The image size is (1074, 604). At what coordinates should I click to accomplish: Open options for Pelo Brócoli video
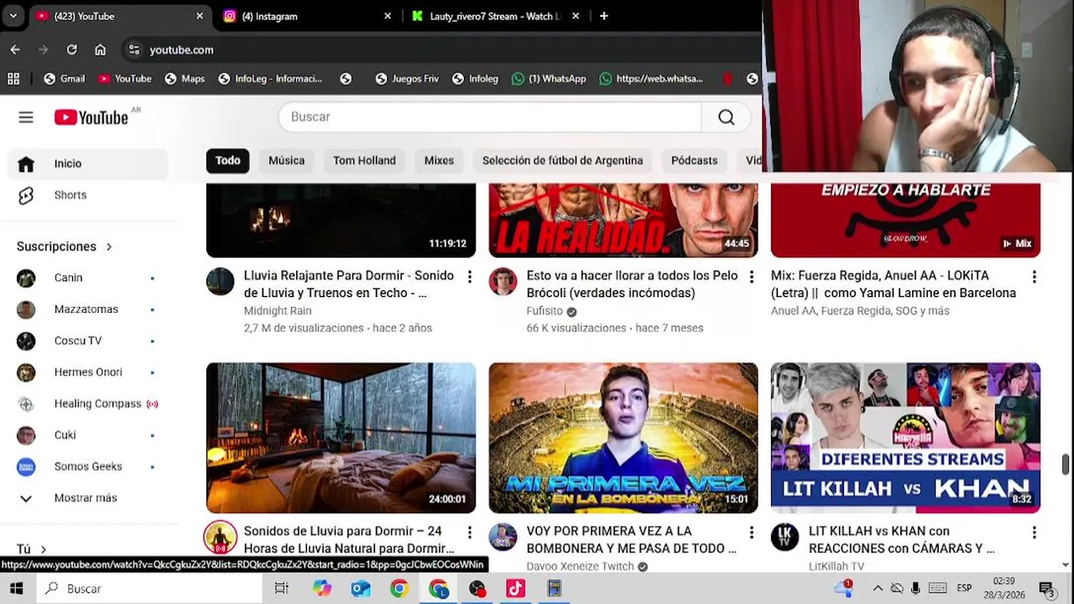[x=752, y=277]
